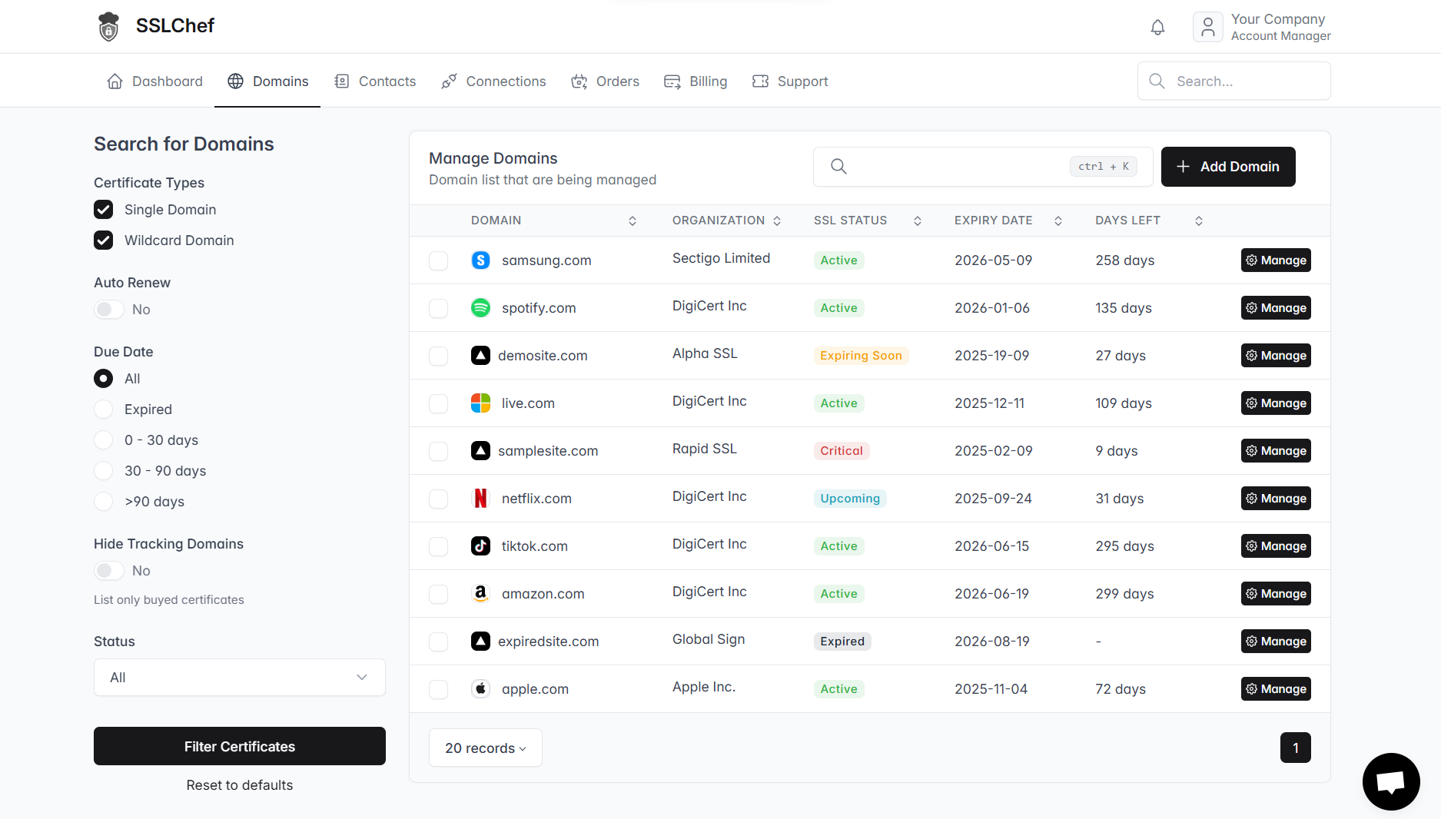The image size is (1441, 819).
Task: Open the Orders tab
Action: (x=605, y=81)
